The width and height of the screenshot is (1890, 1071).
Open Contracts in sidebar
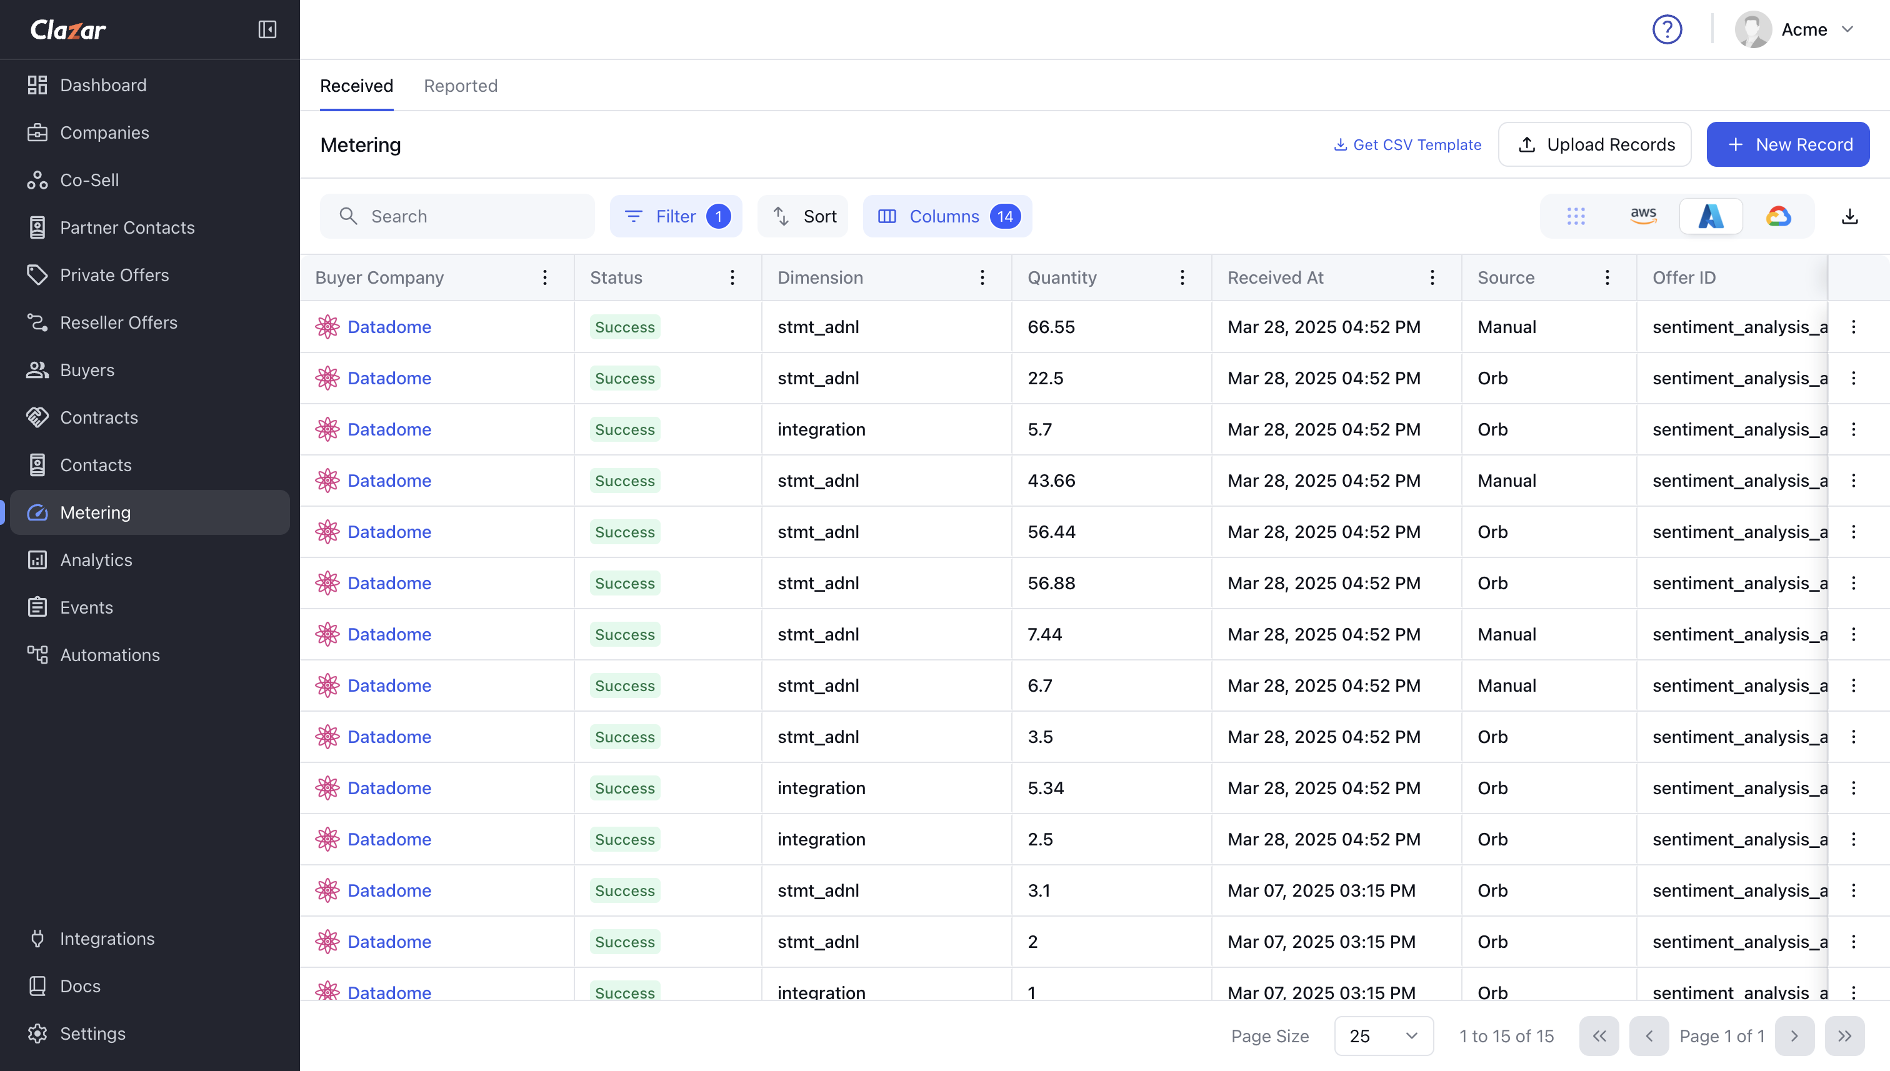(150, 417)
